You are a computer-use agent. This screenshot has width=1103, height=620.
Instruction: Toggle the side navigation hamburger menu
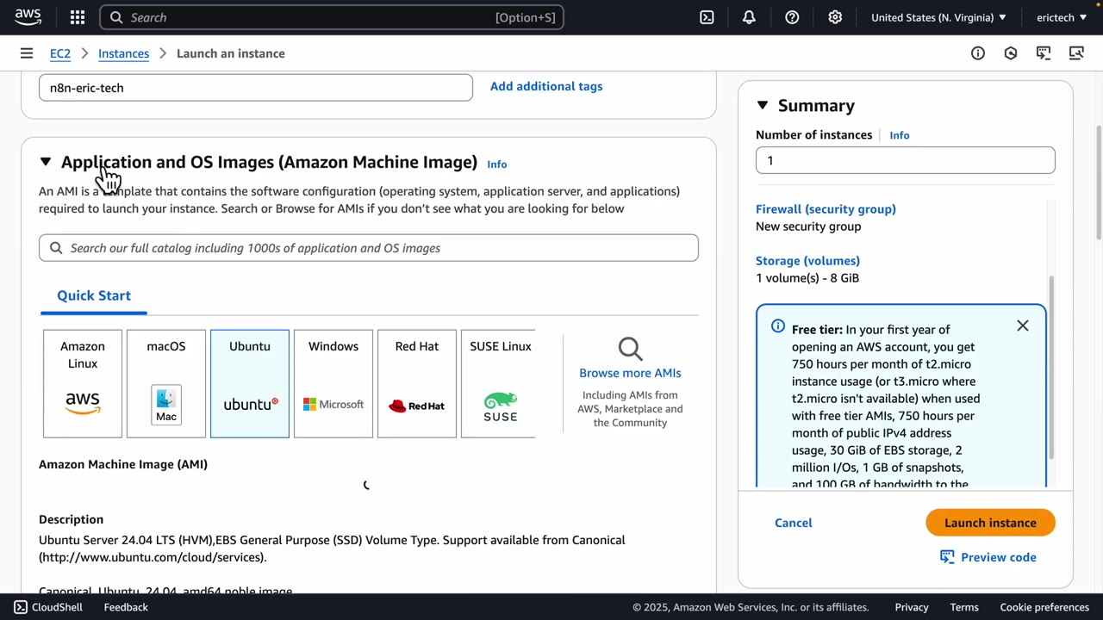click(x=27, y=53)
